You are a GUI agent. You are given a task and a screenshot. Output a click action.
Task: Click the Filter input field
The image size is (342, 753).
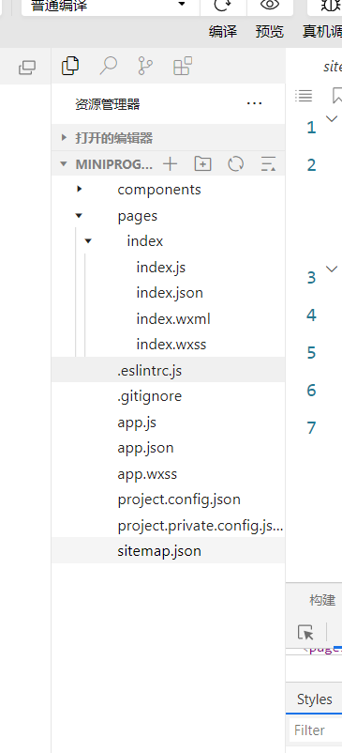point(316,730)
